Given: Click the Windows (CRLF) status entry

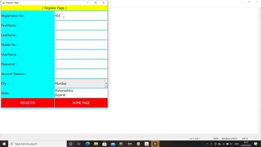Looking at the screenshot, I should (229, 139).
